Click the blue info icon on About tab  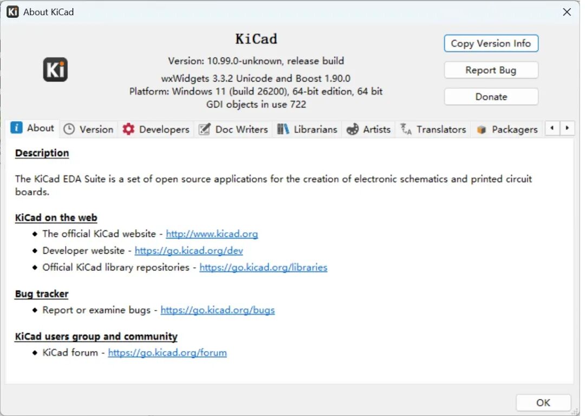pyautogui.click(x=16, y=128)
